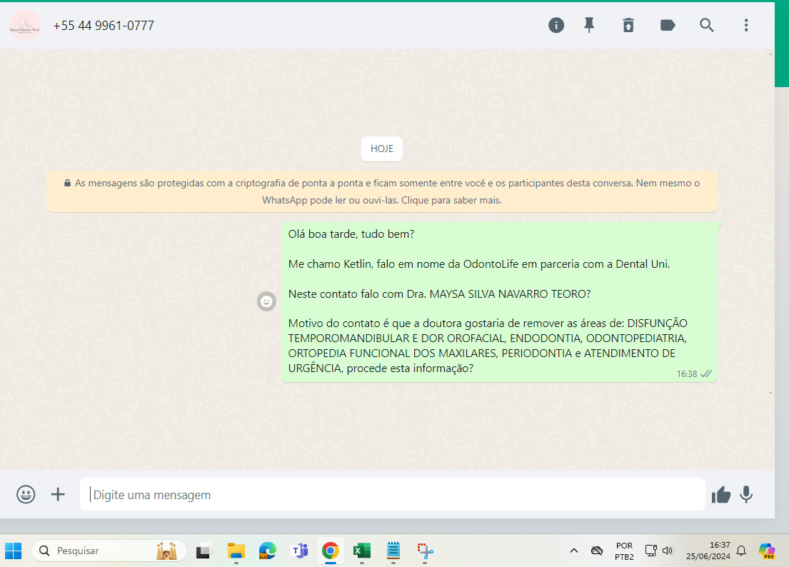
Task: Expand hidden system tray icons
Action: tap(573, 551)
